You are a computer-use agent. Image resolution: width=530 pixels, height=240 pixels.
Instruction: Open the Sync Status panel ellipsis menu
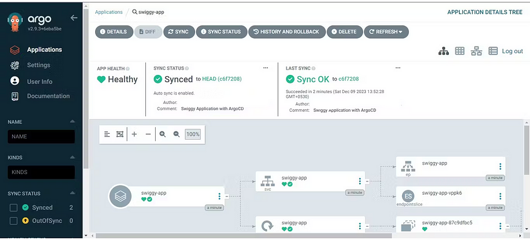266,68
